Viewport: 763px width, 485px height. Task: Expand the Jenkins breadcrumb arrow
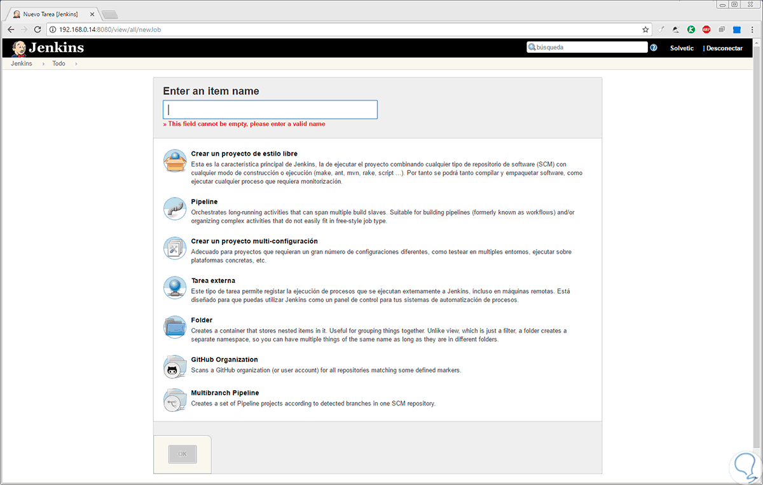43,64
